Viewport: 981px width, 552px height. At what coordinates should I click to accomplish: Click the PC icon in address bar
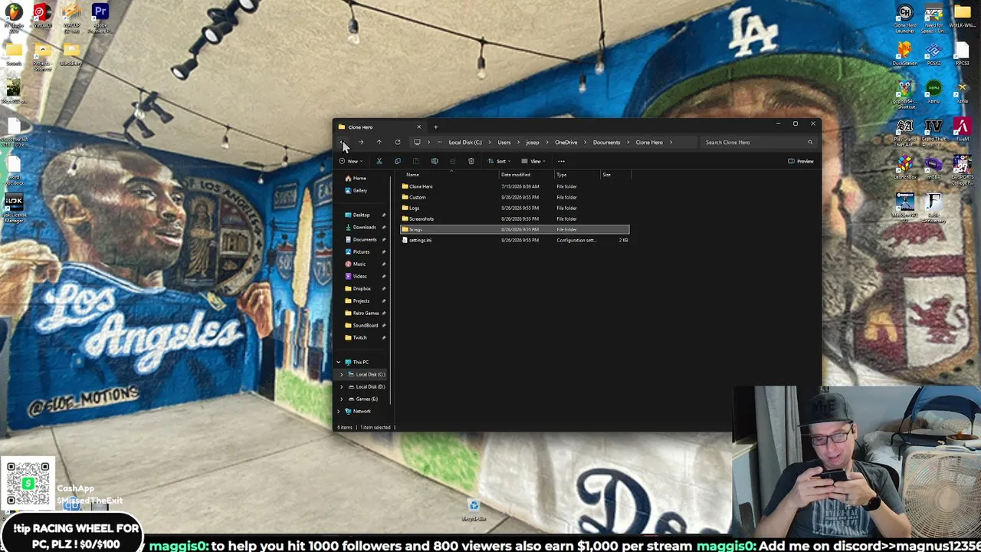point(417,142)
